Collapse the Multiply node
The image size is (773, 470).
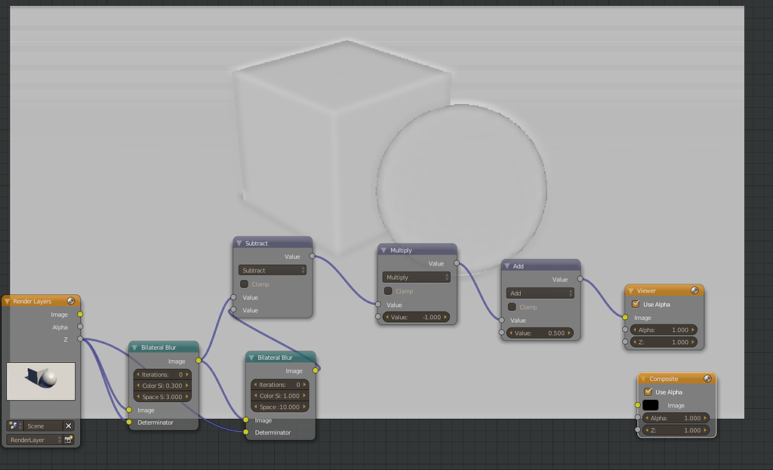[x=383, y=250]
